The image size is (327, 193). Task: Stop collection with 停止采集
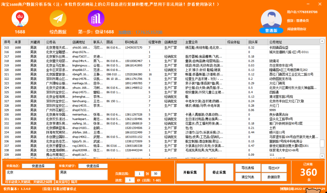[219, 172]
